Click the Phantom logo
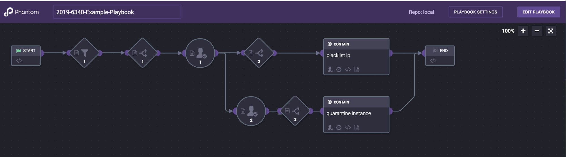This screenshot has width=566, height=157. [x=21, y=12]
